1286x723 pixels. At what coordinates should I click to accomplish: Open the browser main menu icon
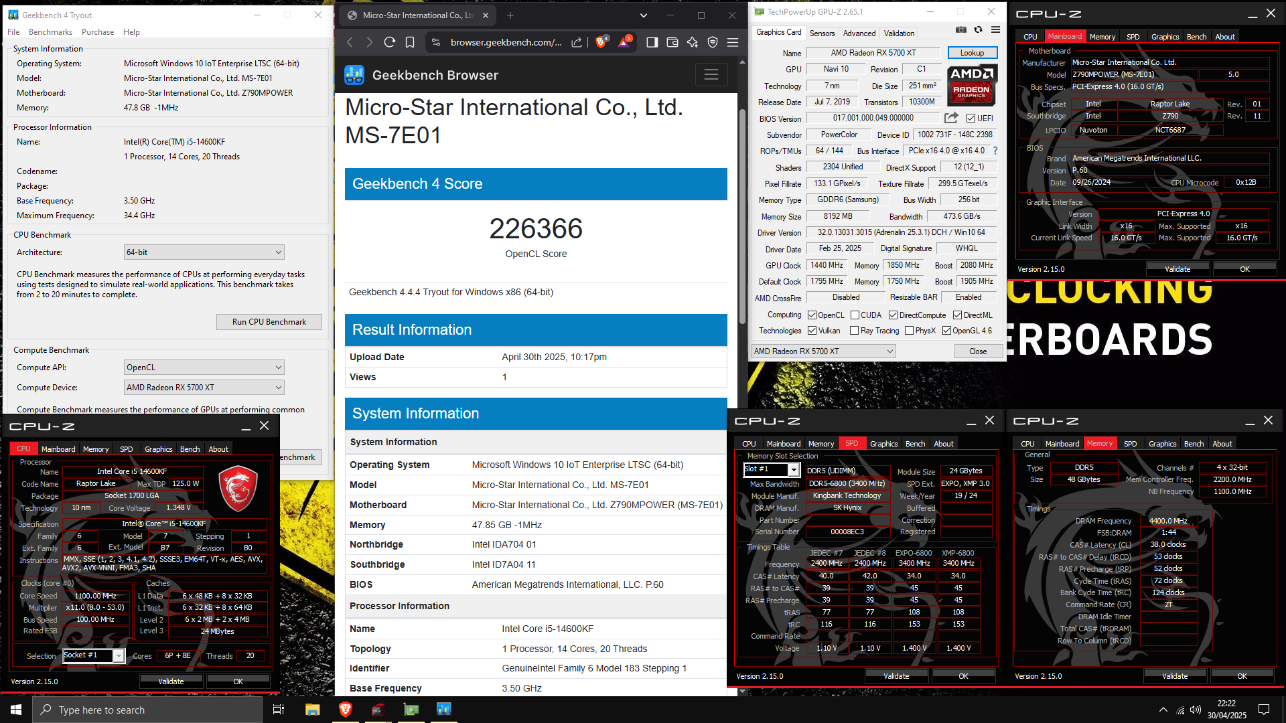733,42
